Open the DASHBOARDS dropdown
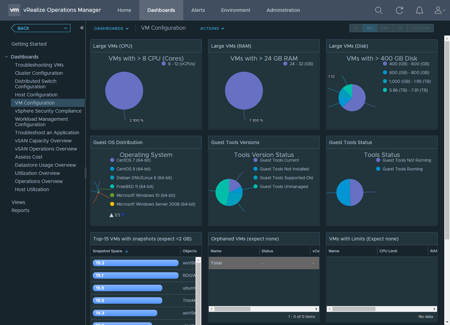 111,28
